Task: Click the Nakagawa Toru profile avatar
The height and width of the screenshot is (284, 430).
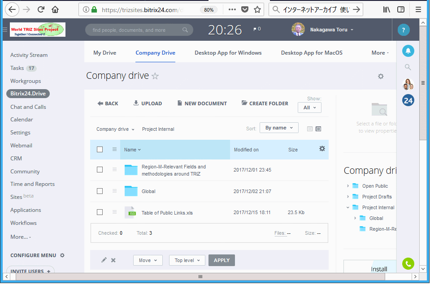Action: [x=298, y=29]
